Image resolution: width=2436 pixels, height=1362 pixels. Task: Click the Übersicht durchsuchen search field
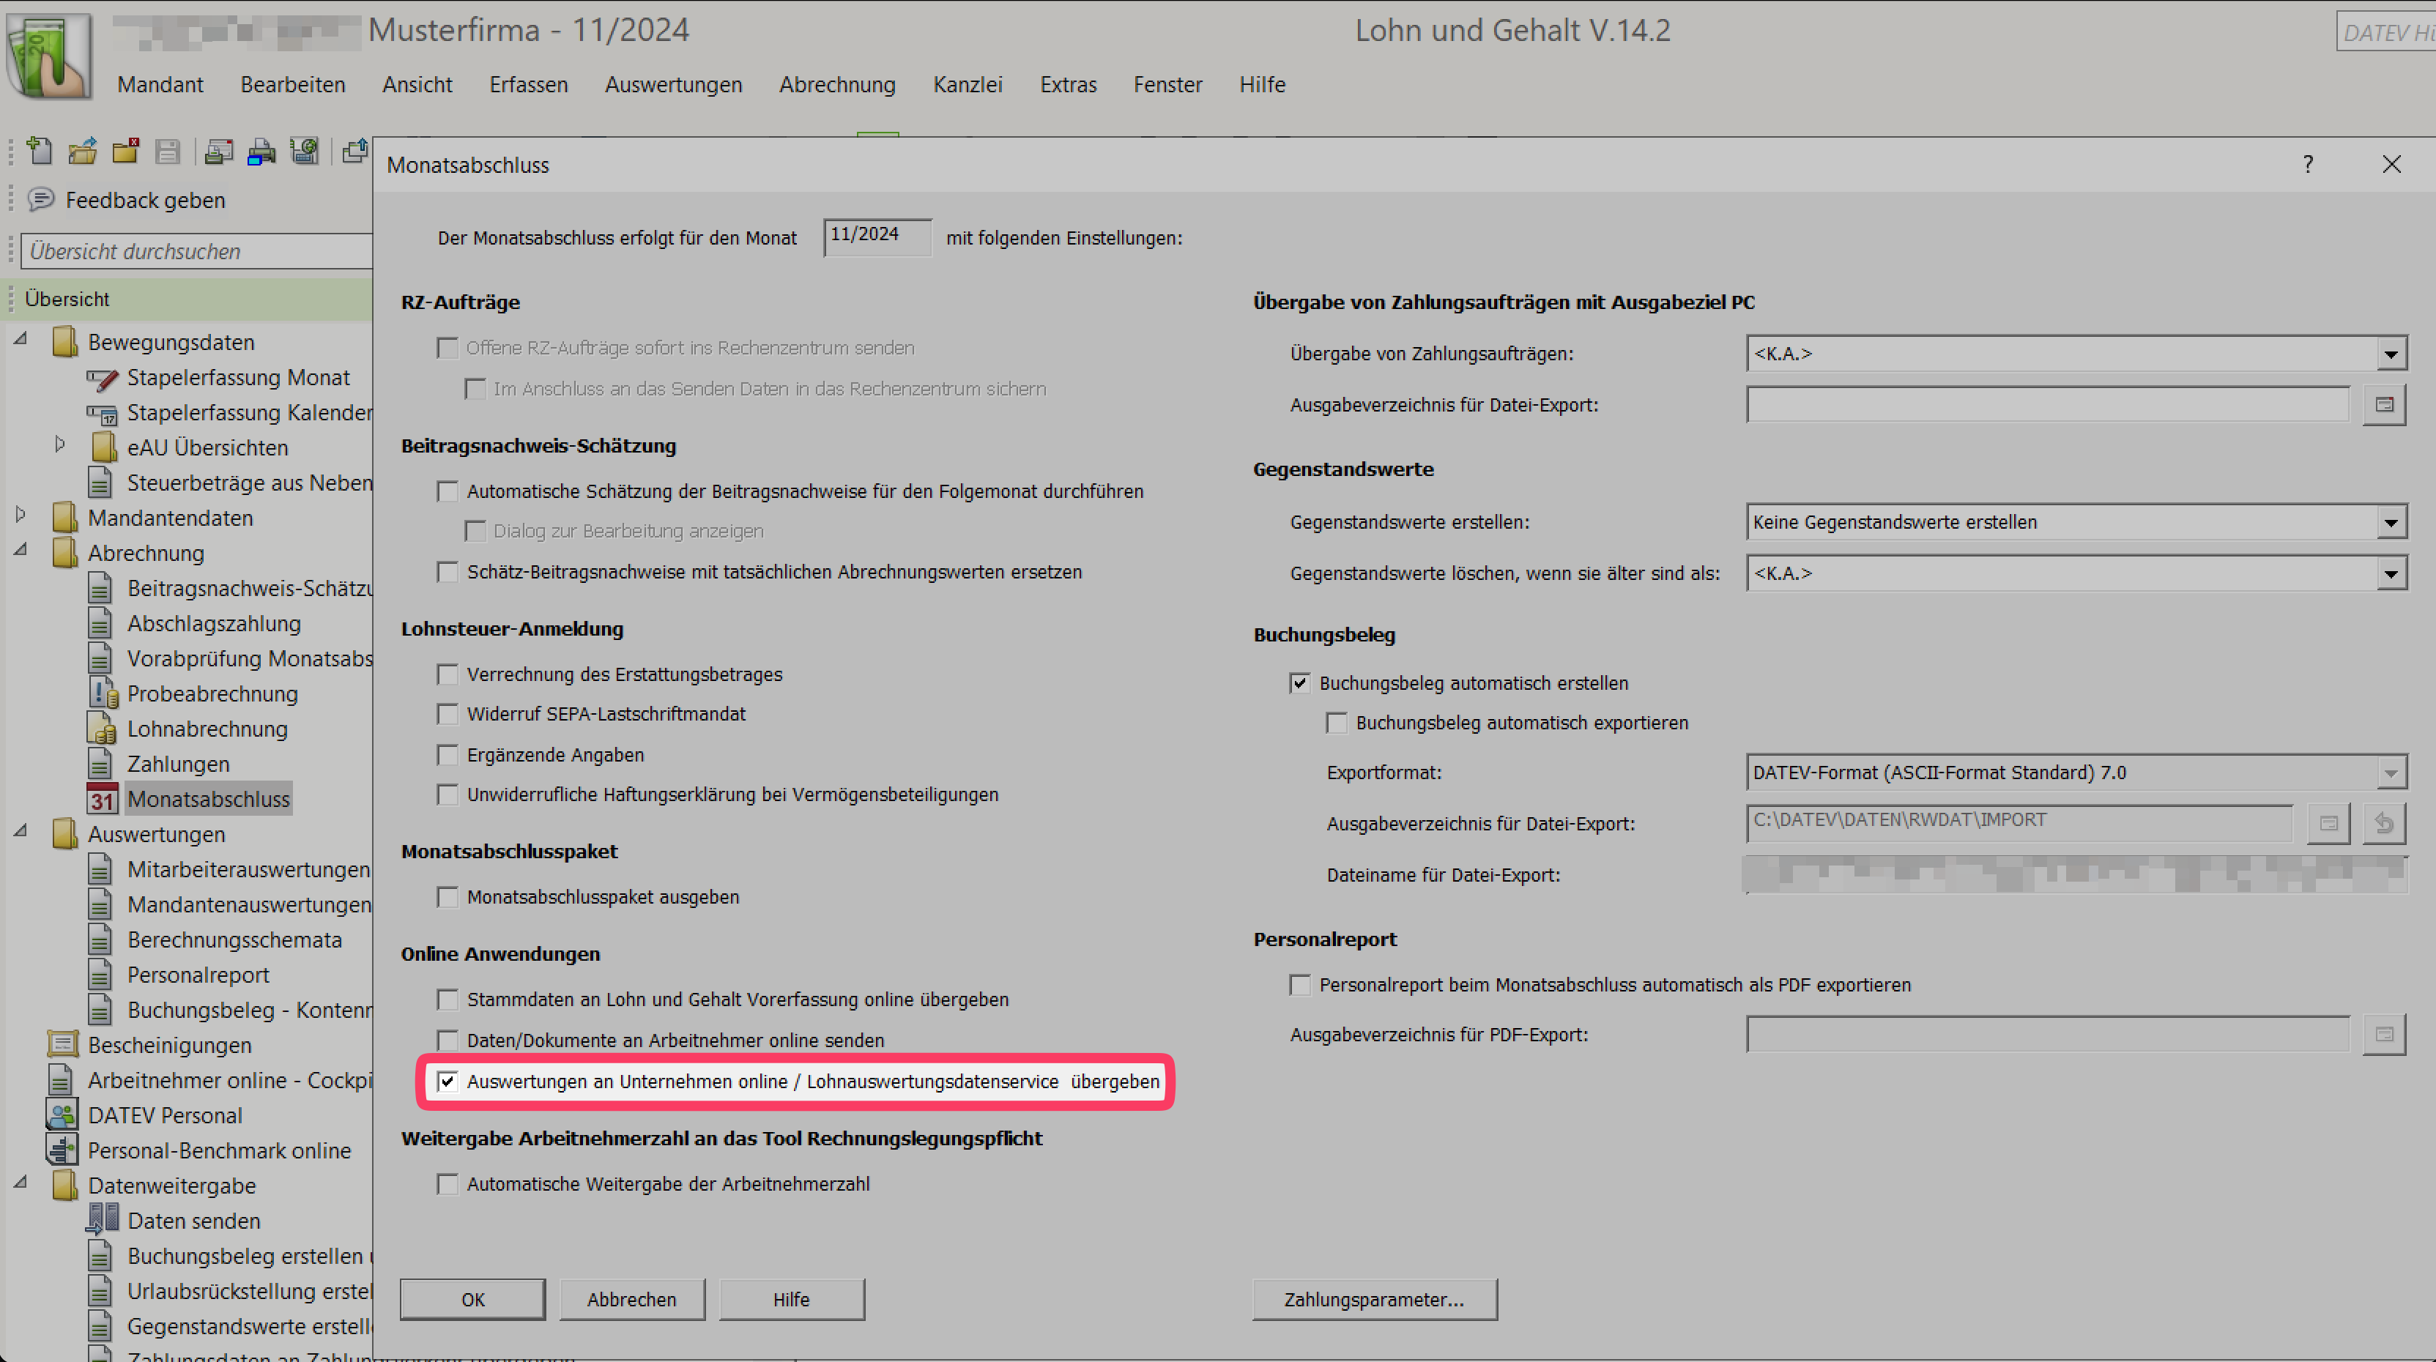pyautogui.click(x=197, y=251)
